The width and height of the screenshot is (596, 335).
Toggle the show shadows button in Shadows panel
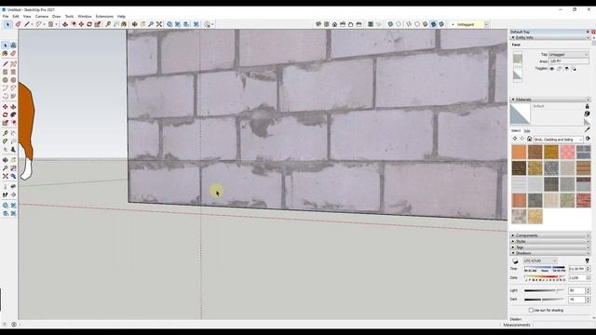click(515, 261)
